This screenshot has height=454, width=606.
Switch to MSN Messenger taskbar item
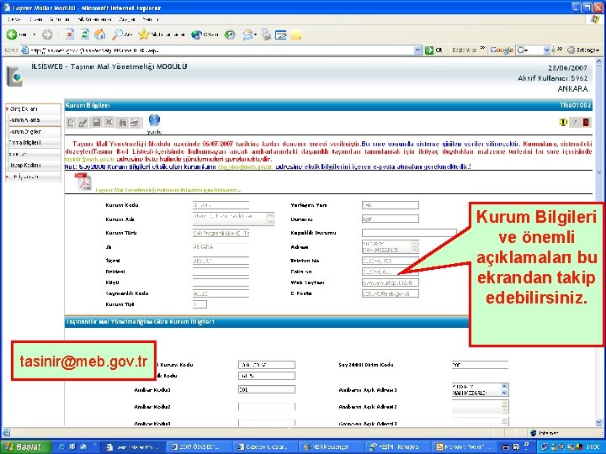[x=330, y=446]
